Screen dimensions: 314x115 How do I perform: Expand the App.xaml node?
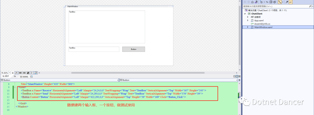(248, 21)
